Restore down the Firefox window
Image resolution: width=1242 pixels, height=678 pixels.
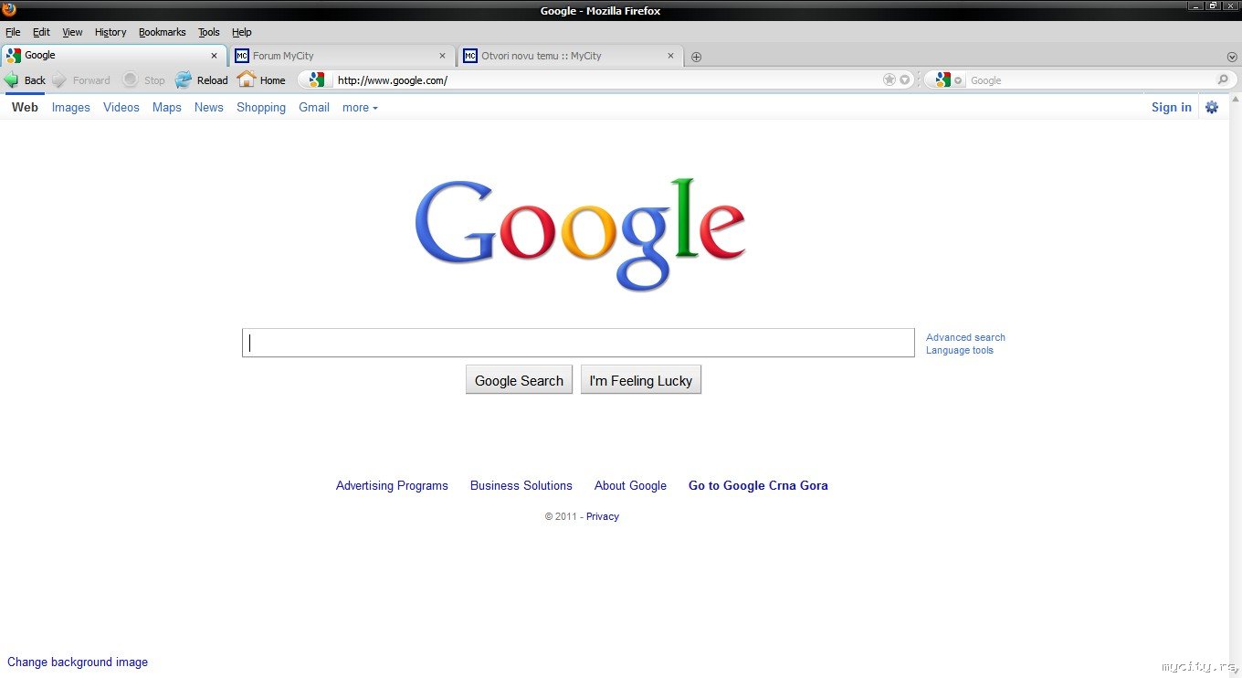coord(1213,6)
